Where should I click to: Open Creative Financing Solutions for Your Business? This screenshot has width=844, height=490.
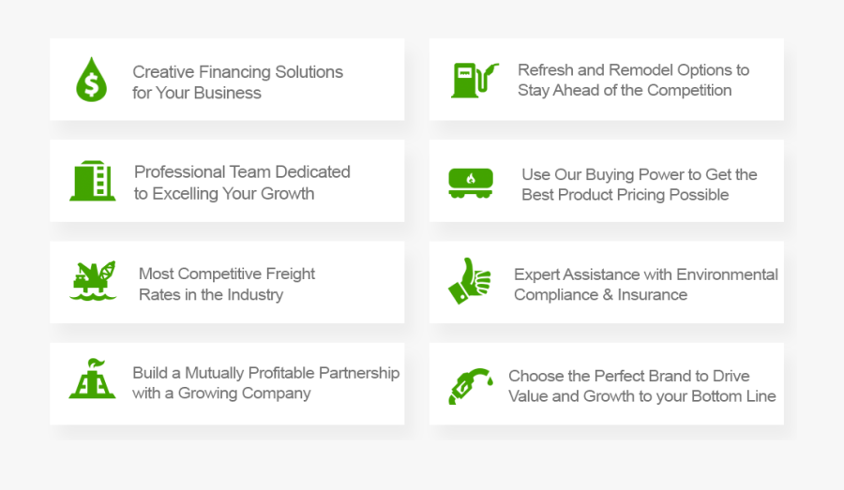(237, 82)
